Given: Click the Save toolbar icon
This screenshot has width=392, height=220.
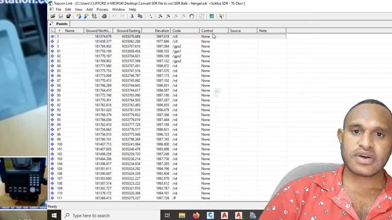Looking at the screenshot, I should (x=61, y=16).
